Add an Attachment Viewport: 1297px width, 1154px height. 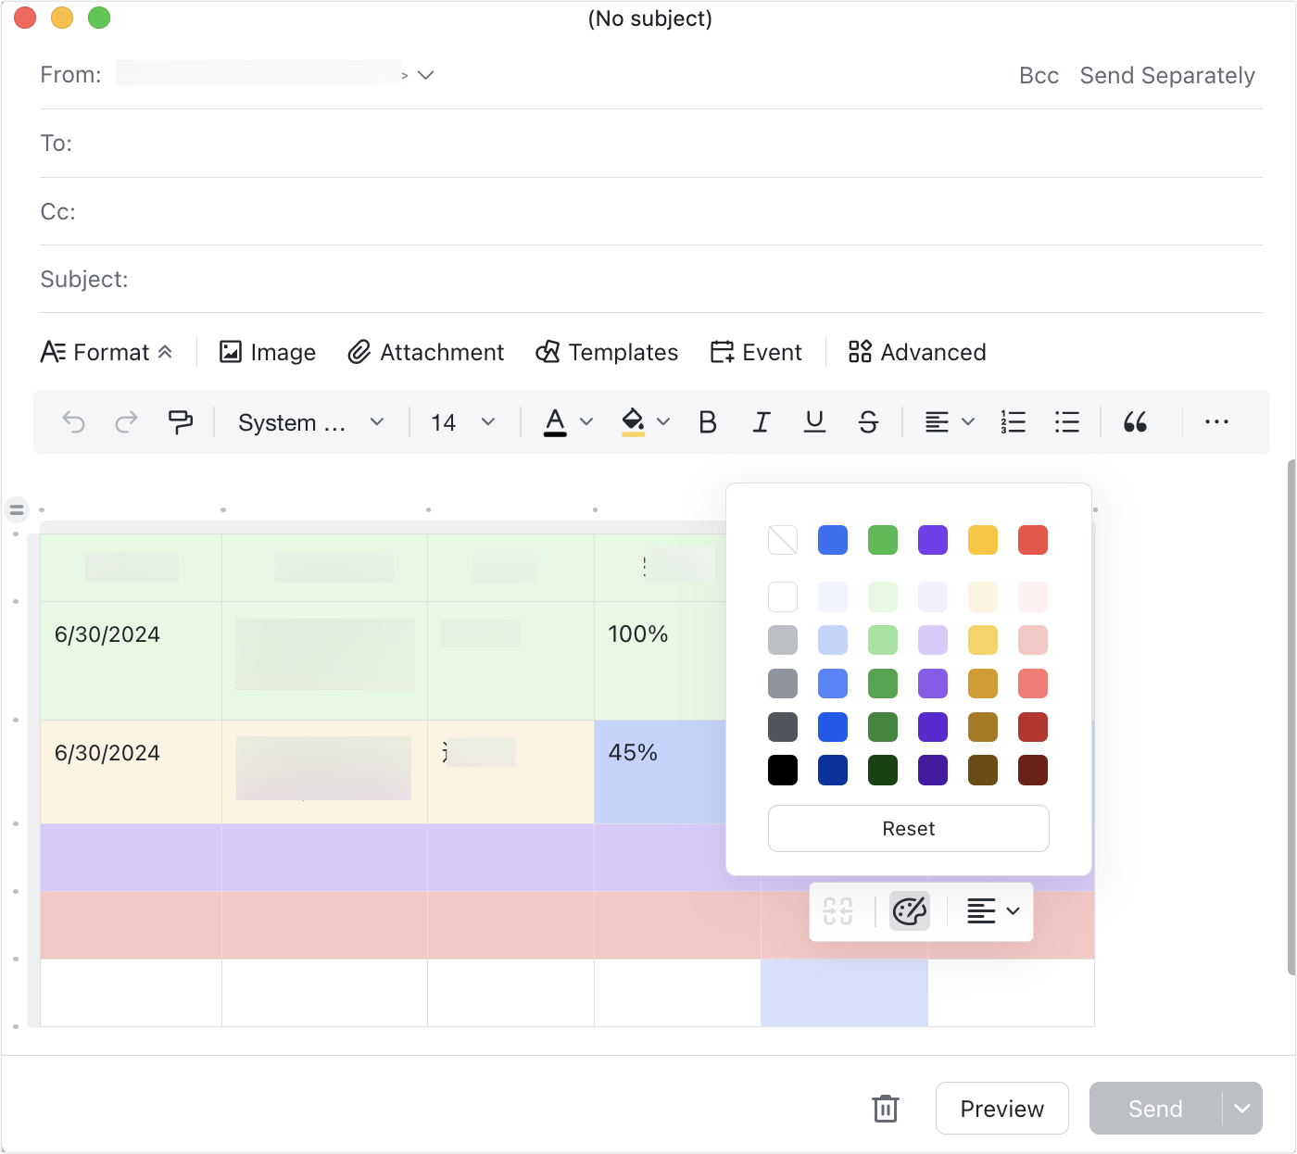[425, 352]
